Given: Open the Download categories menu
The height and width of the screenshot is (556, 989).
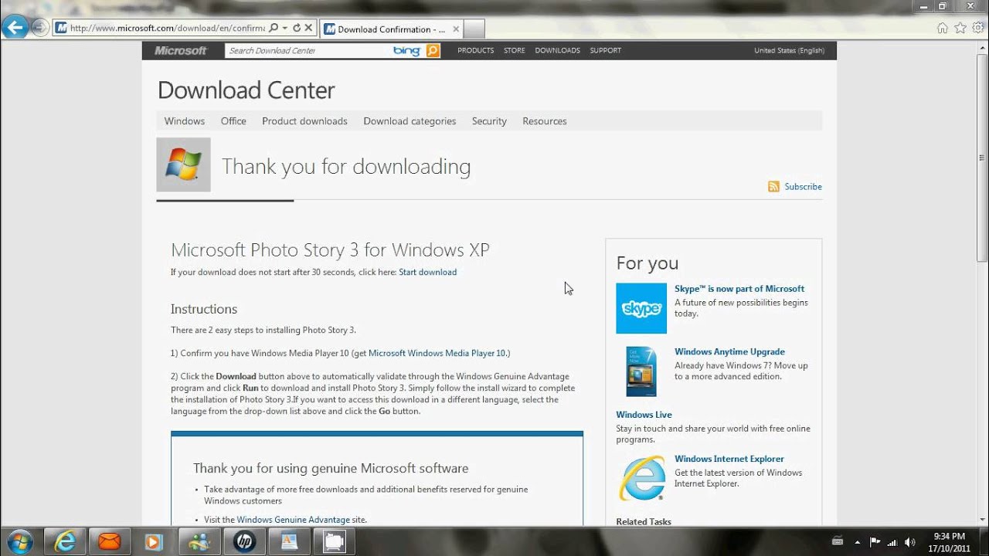Looking at the screenshot, I should tap(410, 121).
